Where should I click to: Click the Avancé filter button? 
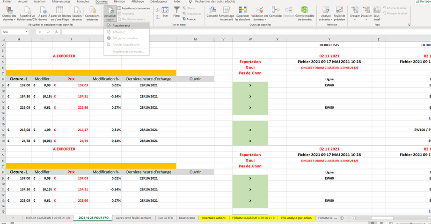click(x=189, y=19)
